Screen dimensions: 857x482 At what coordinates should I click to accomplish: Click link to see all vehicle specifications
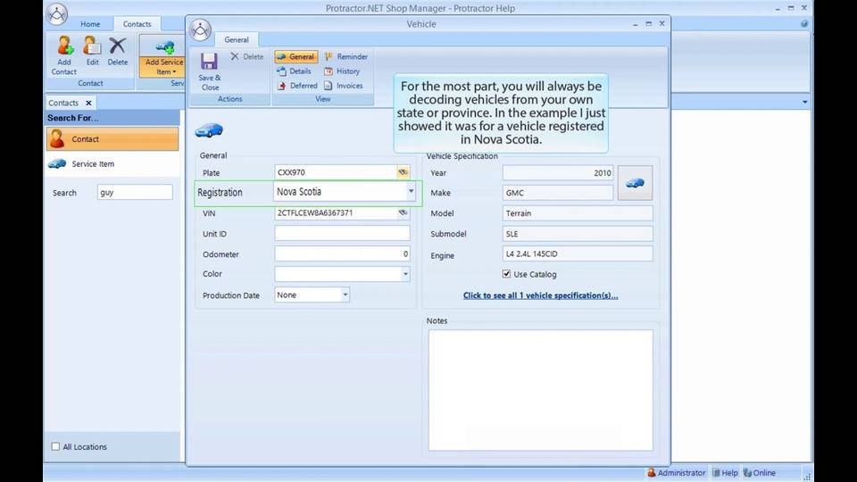click(541, 295)
